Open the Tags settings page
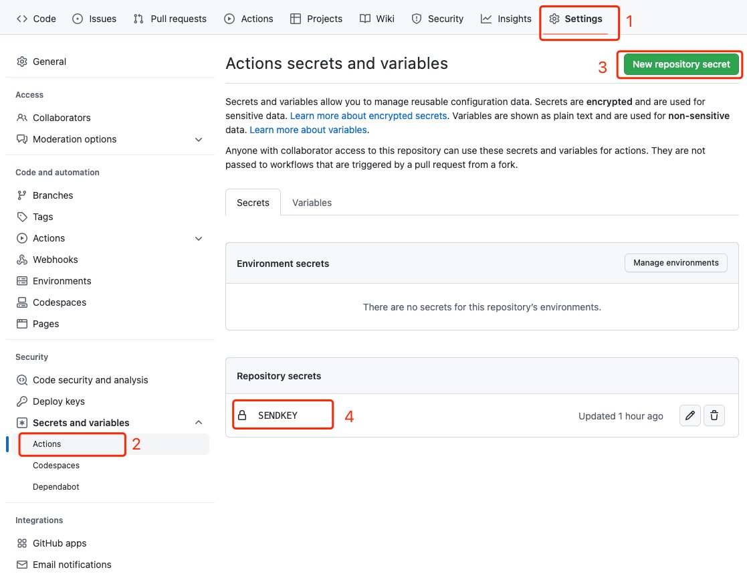 43,217
